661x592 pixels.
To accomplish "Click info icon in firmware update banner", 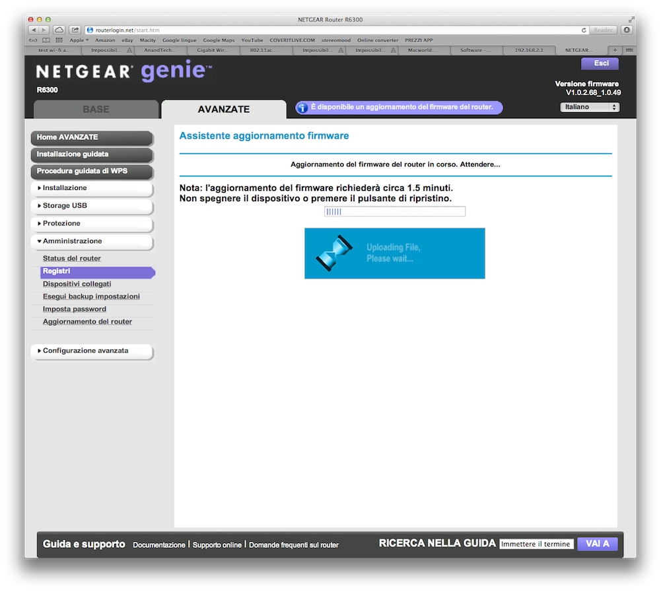I will pos(302,108).
